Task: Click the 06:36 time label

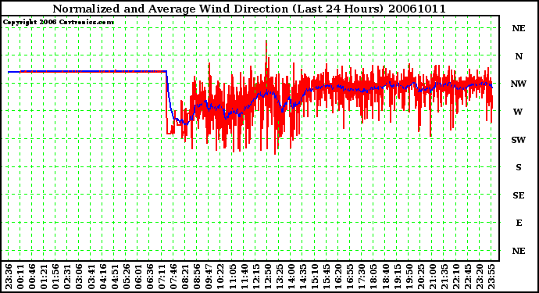Action: click(x=150, y=277)
